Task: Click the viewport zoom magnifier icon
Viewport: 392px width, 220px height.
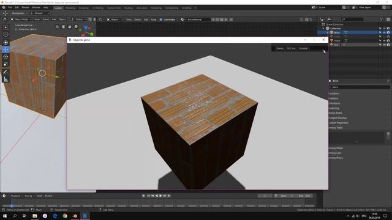Action: (76, 27)
